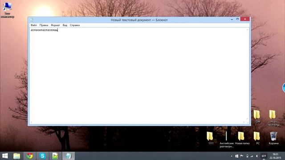Switch keyboard language via БГР indicator
285x160 pixels.
(264, 156)
